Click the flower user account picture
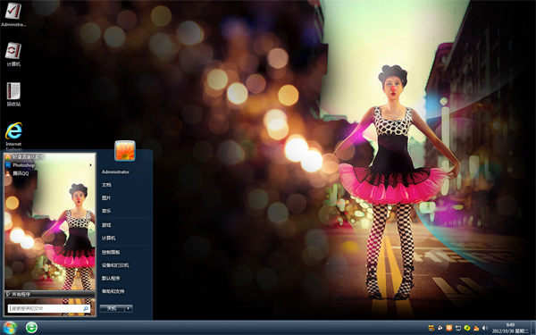This screenshot has width=536, height=335. click(125, 151)
